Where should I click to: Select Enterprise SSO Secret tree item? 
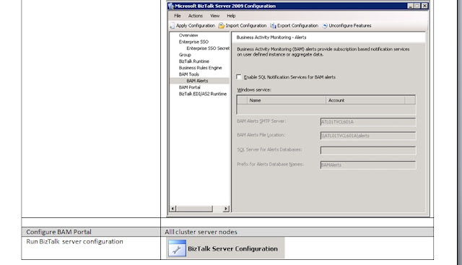pos(208,48)
